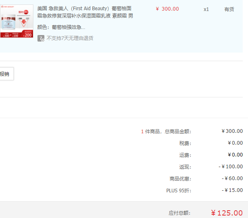This screenshot has width=248, height=218.
Task: Click the 商品优惠 label
Action: [x=180, y=179]
